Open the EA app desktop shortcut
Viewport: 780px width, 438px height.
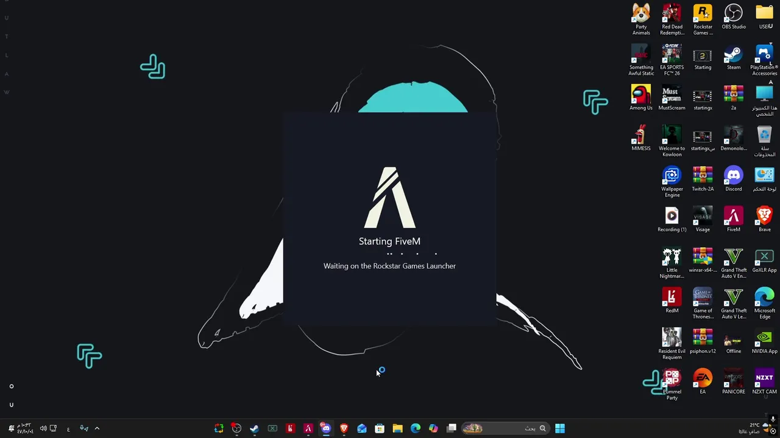tap(703, 382)
